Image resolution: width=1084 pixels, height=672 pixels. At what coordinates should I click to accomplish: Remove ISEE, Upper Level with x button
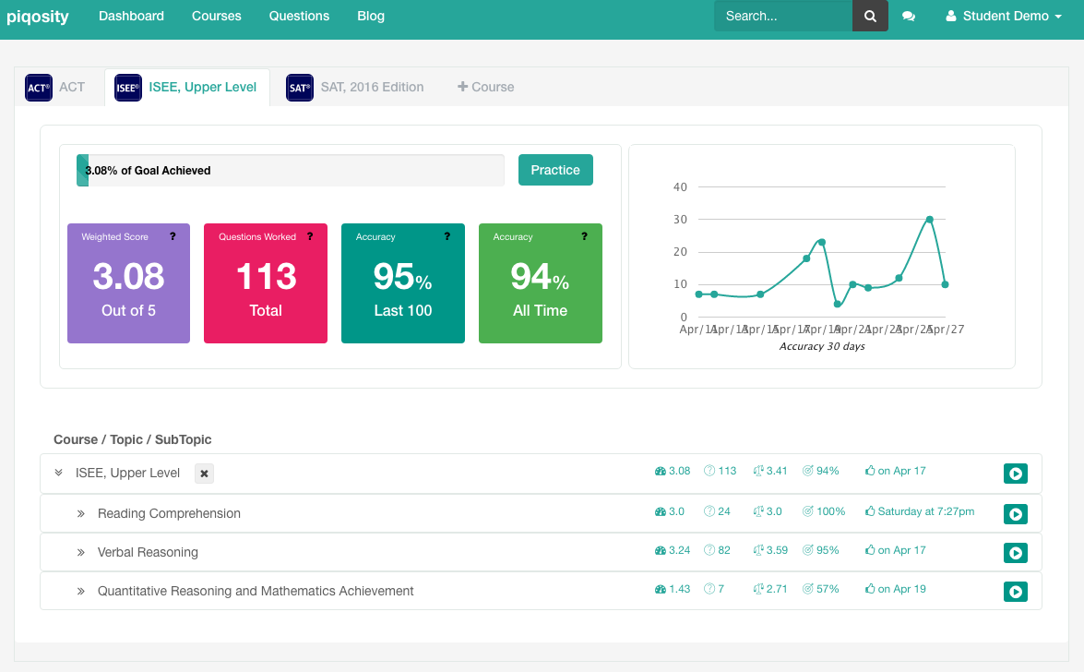click(x=204, y=474)
